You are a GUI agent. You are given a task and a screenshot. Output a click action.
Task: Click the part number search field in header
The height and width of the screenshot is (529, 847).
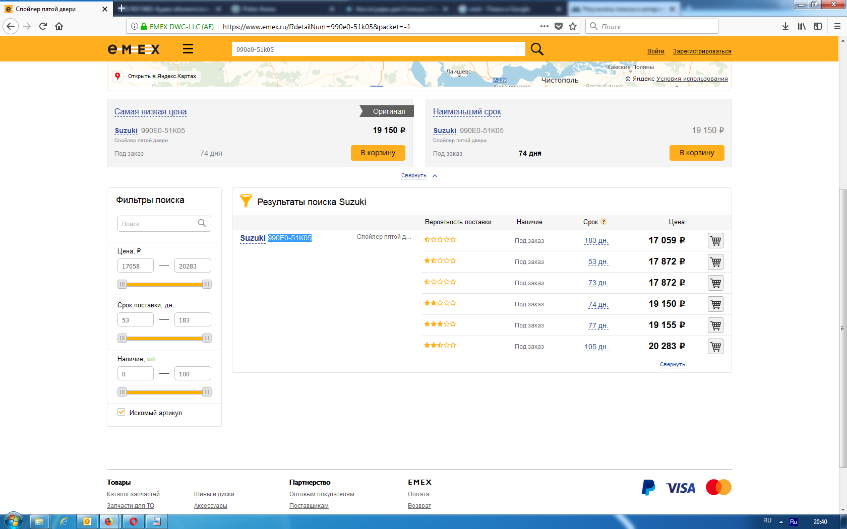click(x=378, y=49)
